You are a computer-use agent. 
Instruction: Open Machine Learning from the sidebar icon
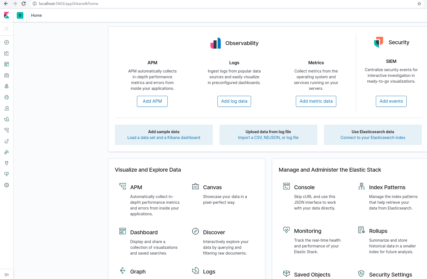[7, 97]
